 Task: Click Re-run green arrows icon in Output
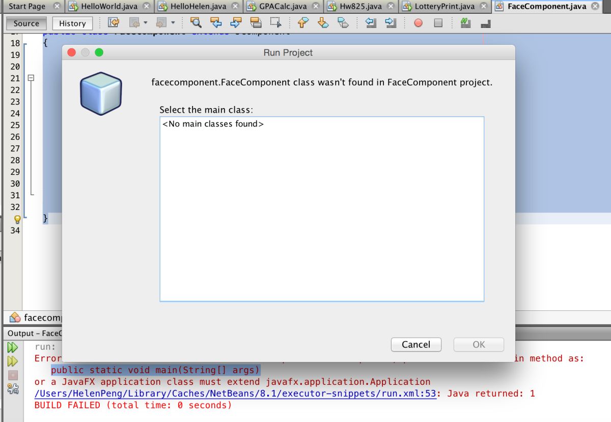[12, 348]
